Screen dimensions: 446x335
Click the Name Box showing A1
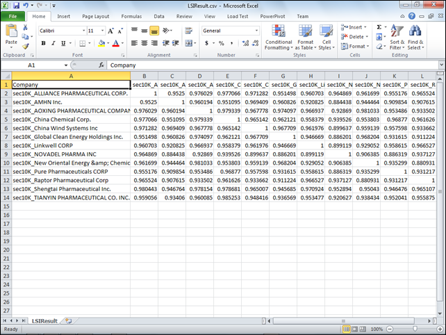pyautogui.click(x=31, y=65)
